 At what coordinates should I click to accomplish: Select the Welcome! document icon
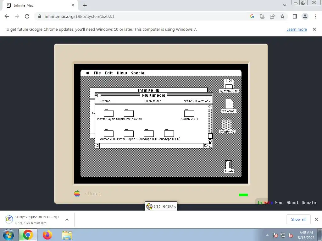point(229,104)
